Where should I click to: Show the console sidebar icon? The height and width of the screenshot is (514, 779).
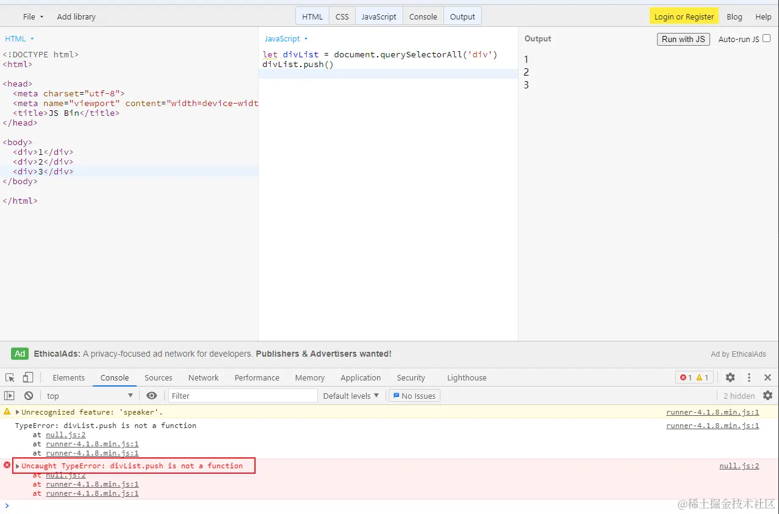9,396
